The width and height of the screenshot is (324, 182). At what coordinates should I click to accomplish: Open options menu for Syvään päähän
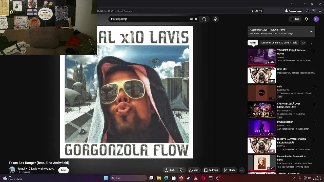coord(314,122)
